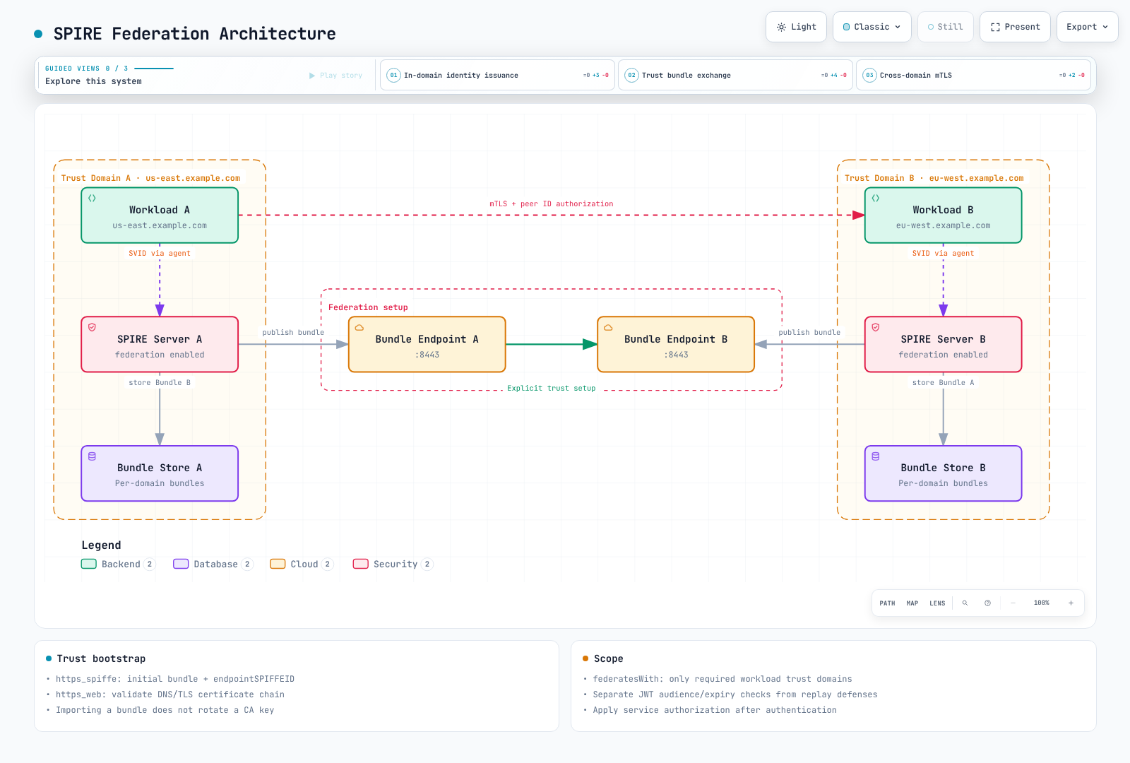
Task: Toggle the Light theme button
Action: tap(796, 27)
